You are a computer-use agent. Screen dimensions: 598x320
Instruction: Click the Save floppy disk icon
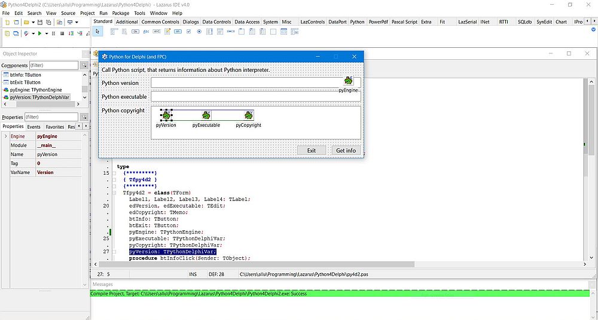pyautogui.click(x=39, y=23)
